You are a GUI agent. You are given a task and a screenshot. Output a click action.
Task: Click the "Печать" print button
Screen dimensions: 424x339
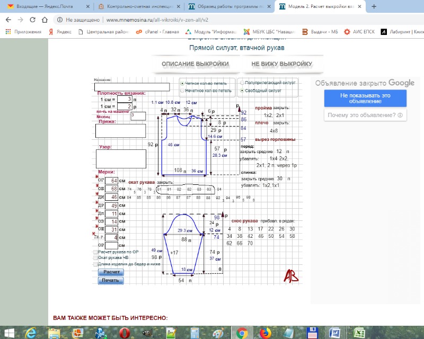click(x=110, y=280)
